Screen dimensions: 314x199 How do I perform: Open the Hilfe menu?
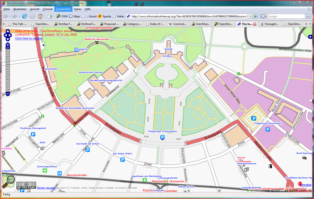(87, 9)
